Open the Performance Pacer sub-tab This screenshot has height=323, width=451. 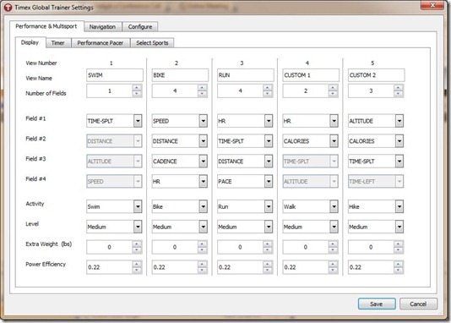point(101,43)
